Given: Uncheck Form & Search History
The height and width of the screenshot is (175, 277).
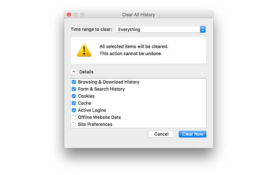Looking at the screenshot, I should [x=74, y=89].
